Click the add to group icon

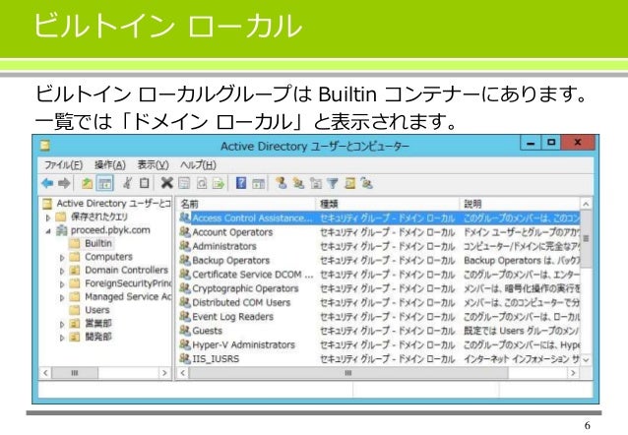(x=366, y=183)
